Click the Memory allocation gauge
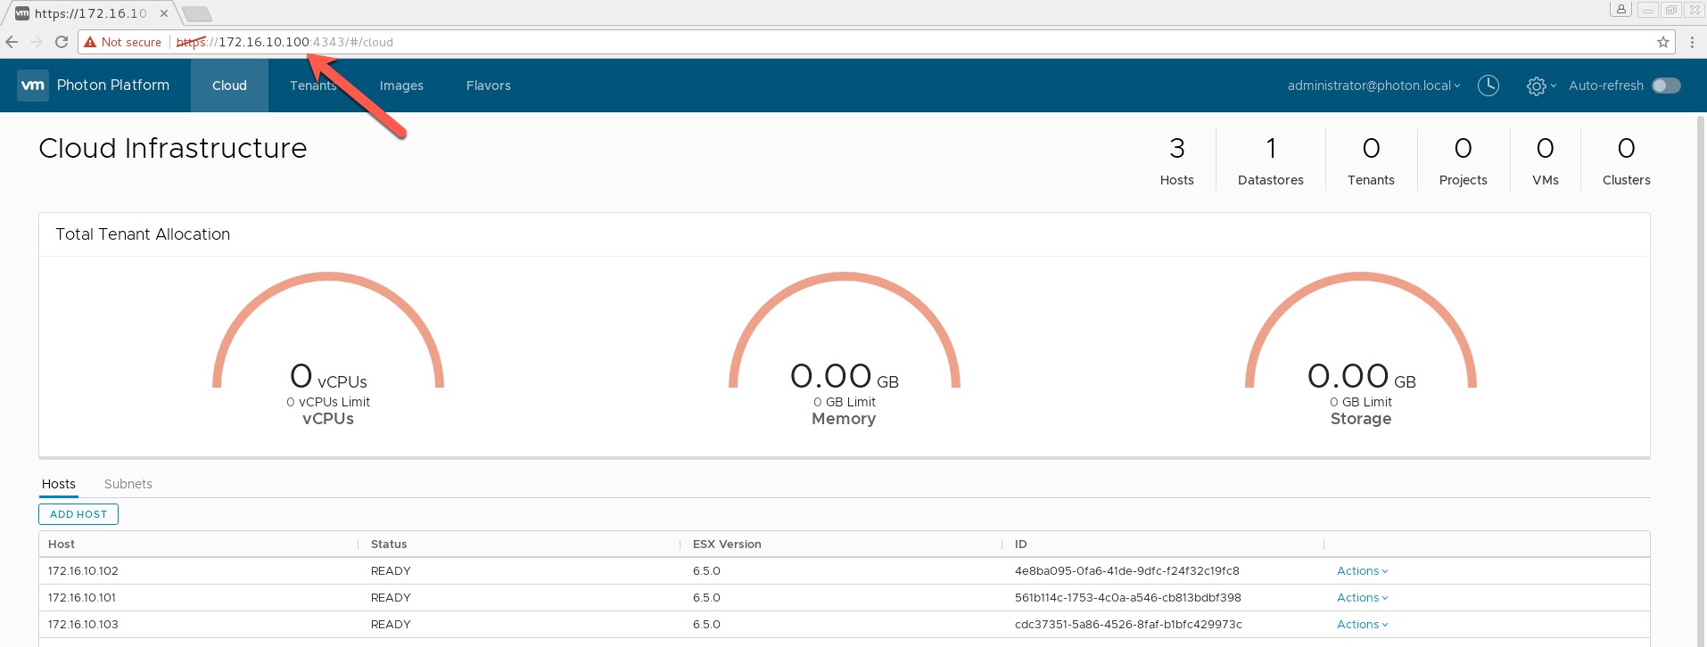 click(x=844, y=349)
